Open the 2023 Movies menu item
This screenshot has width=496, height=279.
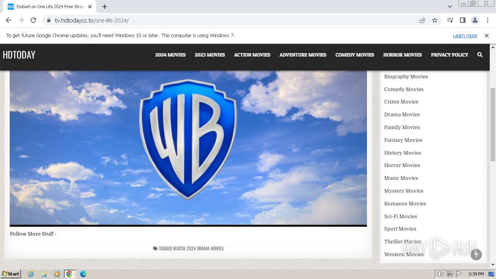click(210, 55)
